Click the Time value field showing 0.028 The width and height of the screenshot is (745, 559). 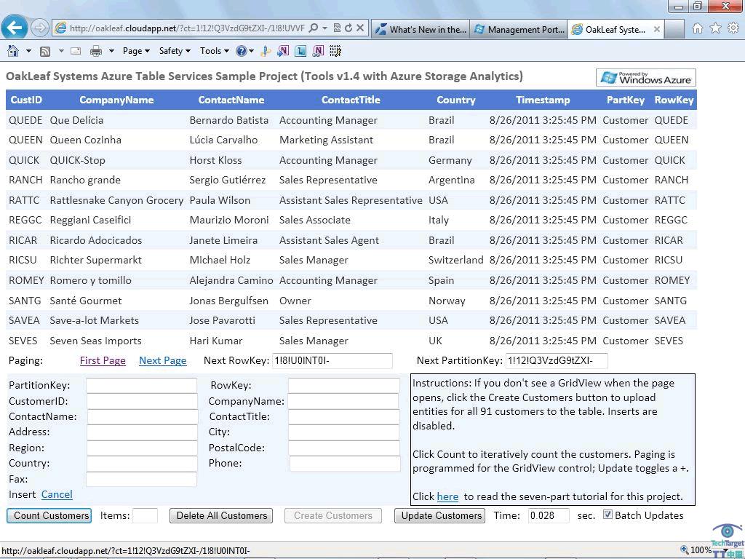[x=549, y=516]
